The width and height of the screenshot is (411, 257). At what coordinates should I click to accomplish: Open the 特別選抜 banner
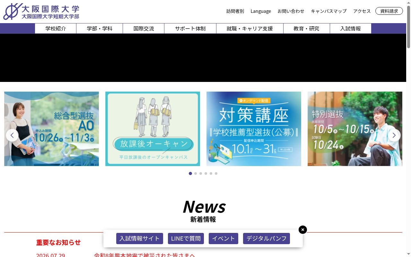[355, 129]
